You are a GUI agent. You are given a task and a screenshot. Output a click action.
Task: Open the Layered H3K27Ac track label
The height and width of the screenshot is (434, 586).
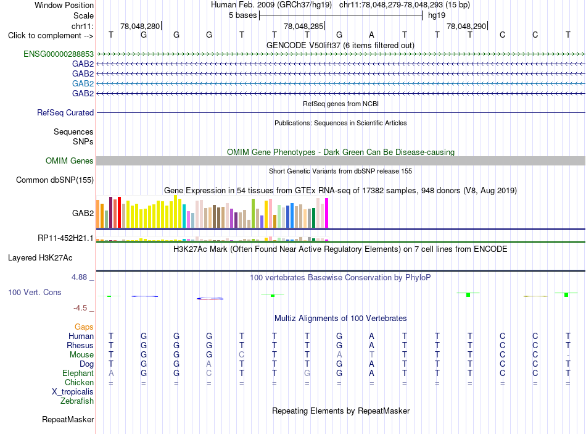(40, 258)
